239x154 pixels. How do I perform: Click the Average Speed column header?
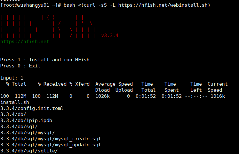tap(114, 84)
